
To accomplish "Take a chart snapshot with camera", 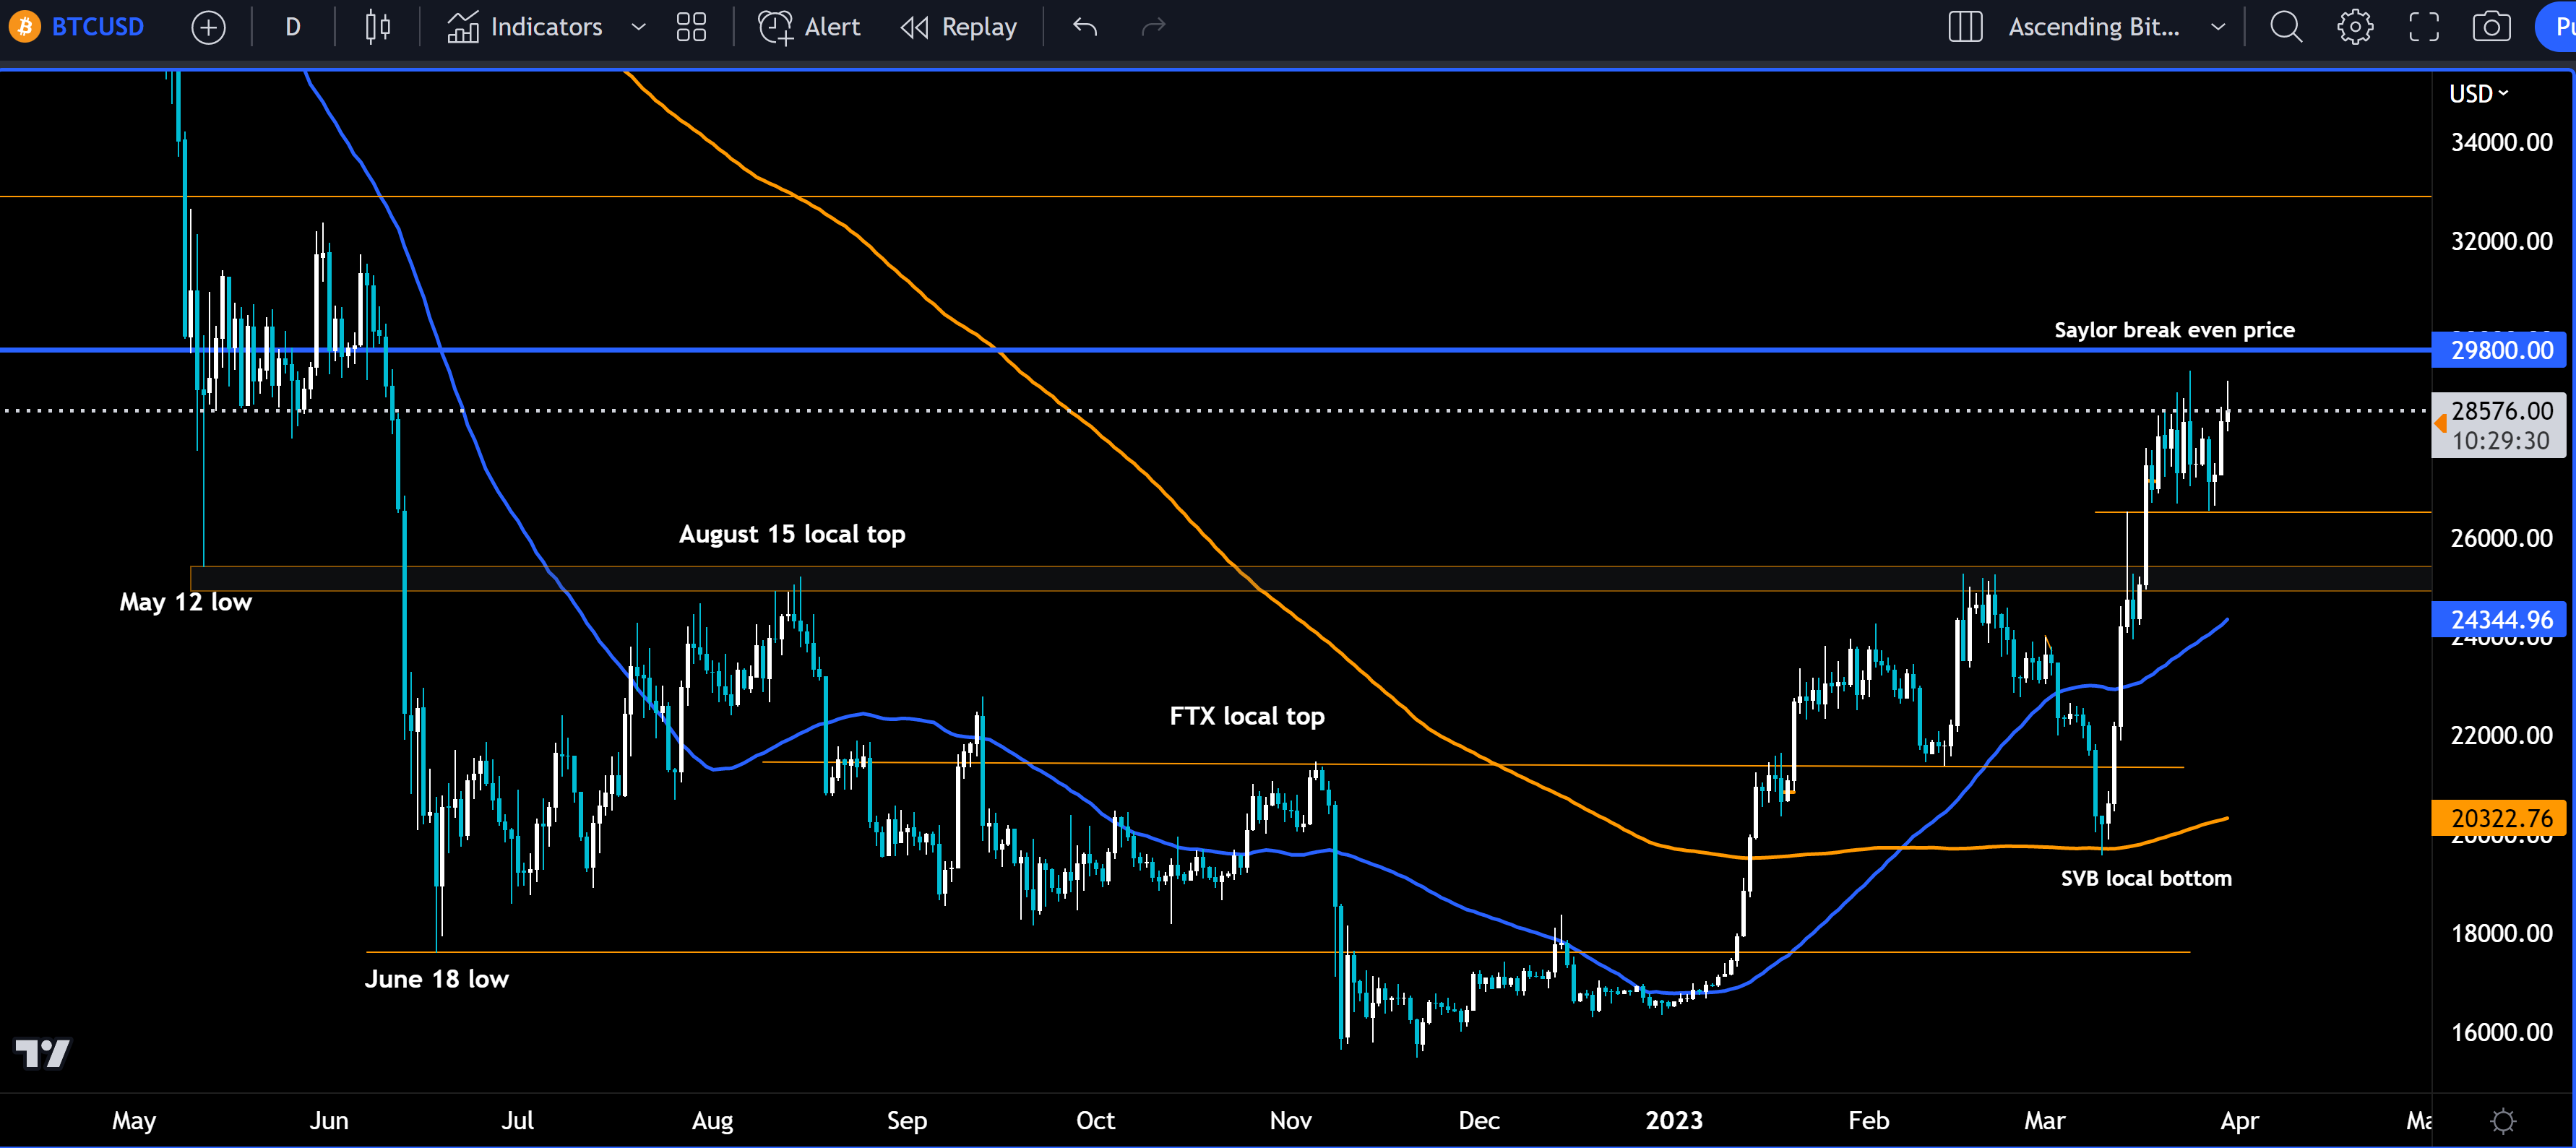I will (2491, 27).
